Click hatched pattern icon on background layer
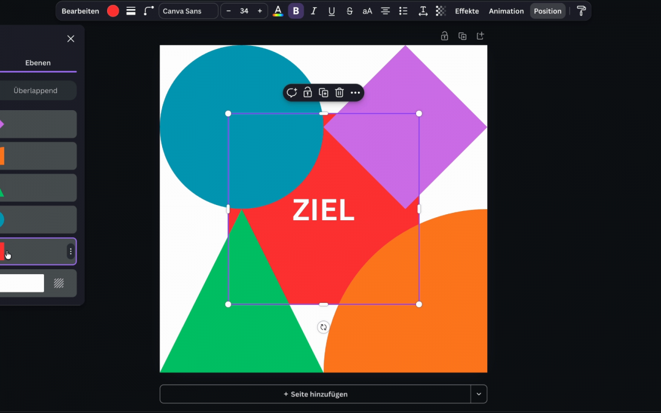661x413 pixels. tap(59, 283)
